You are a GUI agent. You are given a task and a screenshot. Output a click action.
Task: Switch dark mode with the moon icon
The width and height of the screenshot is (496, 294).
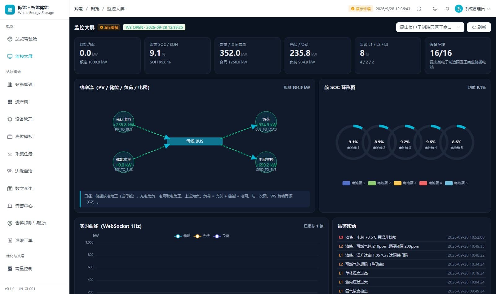[x=435, y=9]
